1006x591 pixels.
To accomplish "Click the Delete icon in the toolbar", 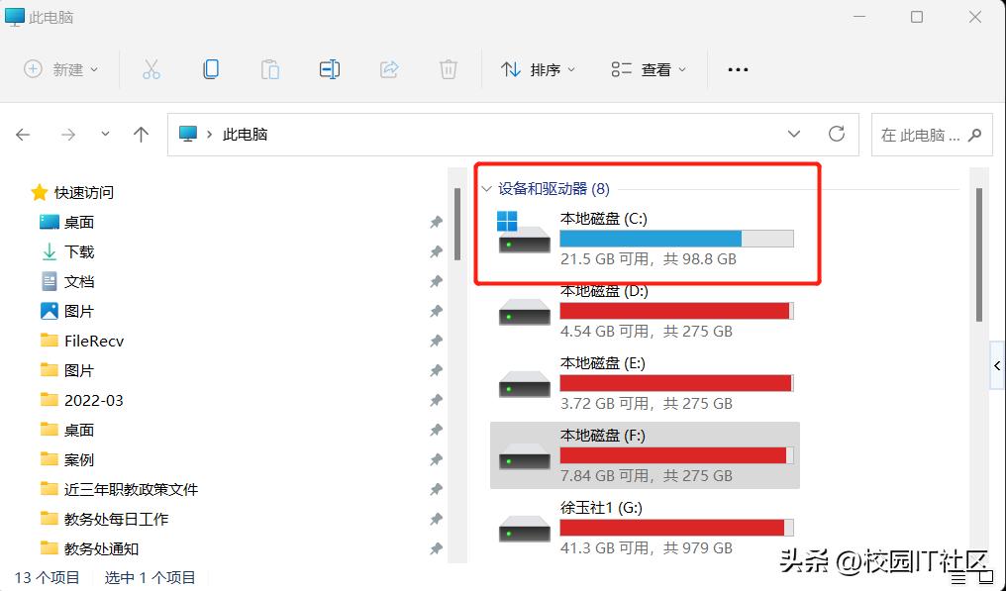I will (448, 68).
